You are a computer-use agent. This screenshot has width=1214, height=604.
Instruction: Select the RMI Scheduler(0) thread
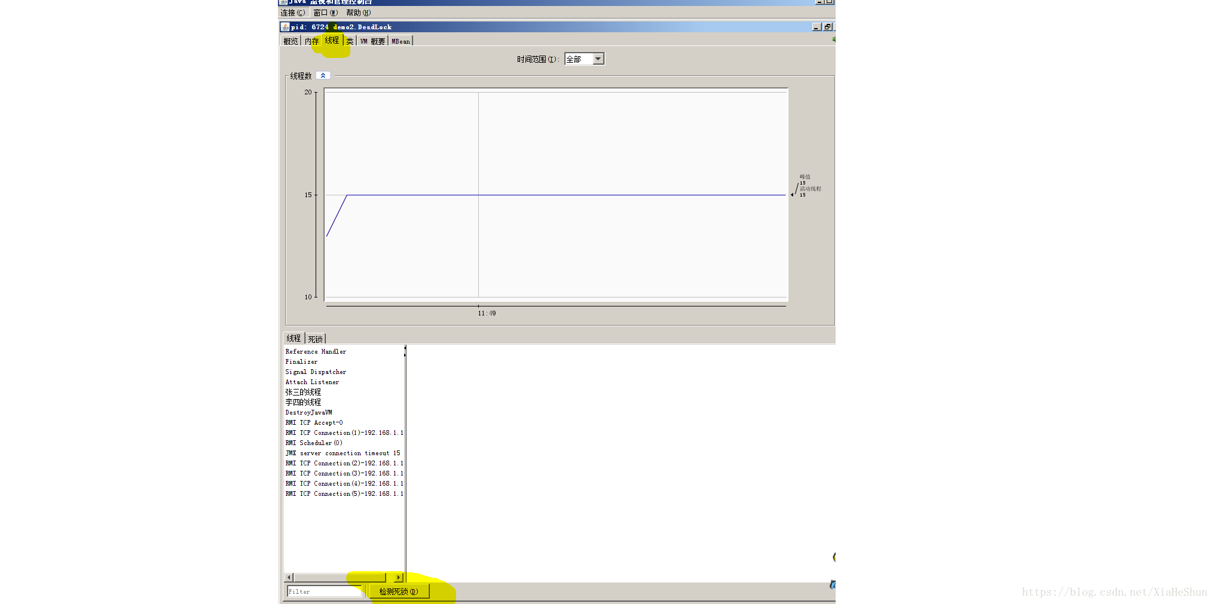(x=344, y=443)
